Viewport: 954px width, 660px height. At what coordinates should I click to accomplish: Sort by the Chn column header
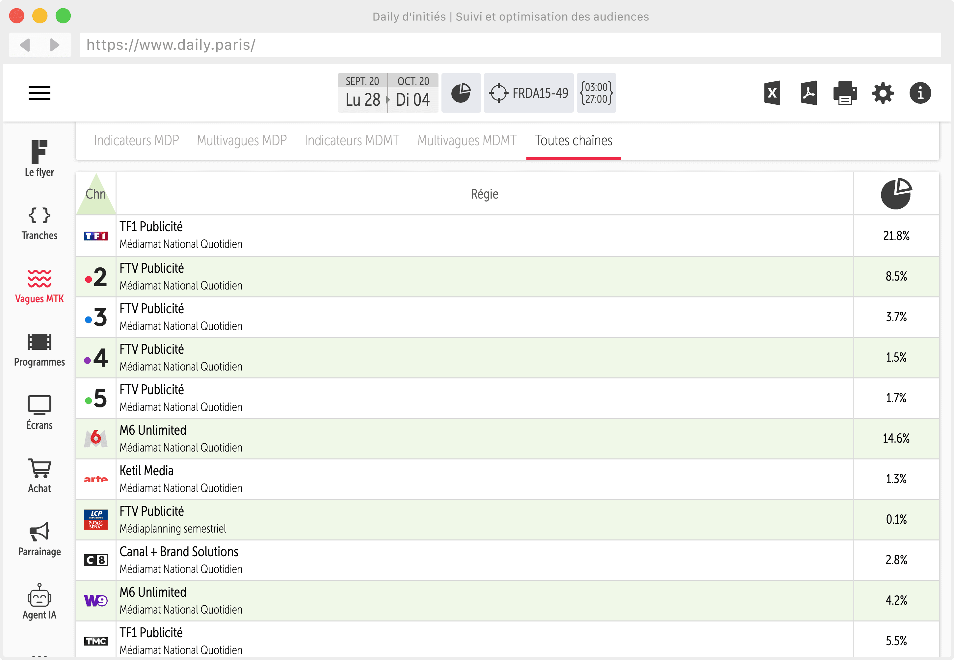pyautogui.click(x=96, y=194)
